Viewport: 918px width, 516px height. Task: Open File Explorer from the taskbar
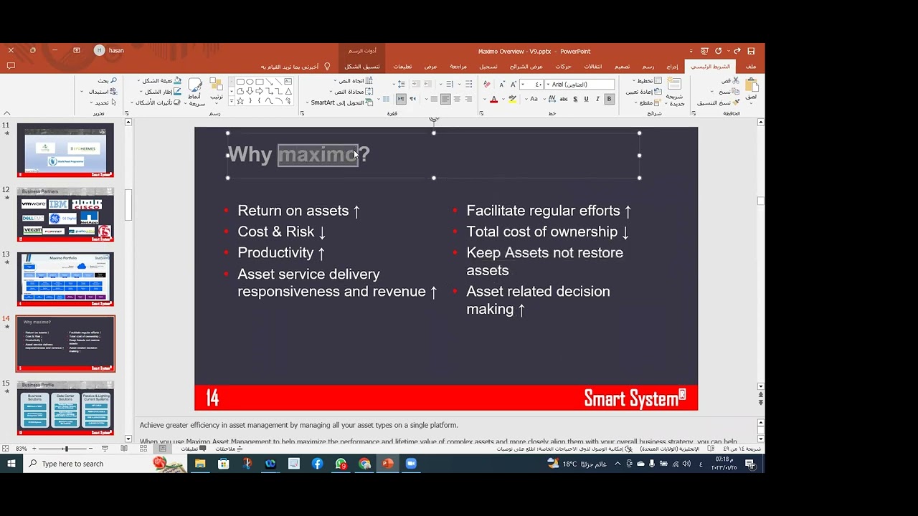(200, 464)
